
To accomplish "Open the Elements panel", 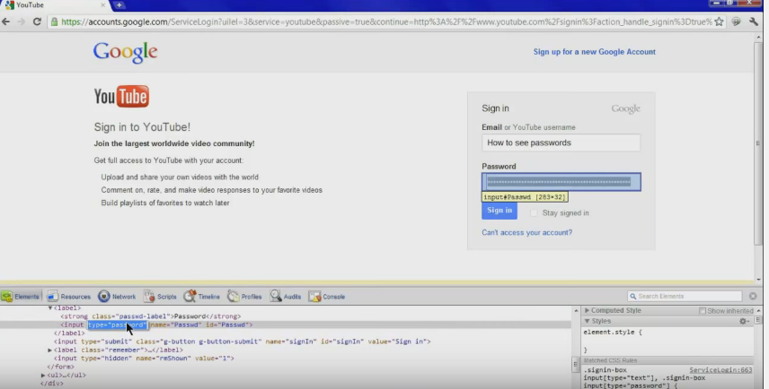I will pos(21,296).
